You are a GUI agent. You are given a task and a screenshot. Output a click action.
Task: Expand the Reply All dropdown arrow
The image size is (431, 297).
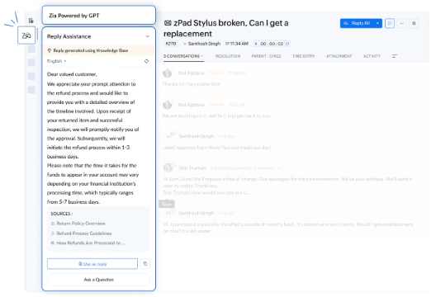coord(377,23)
